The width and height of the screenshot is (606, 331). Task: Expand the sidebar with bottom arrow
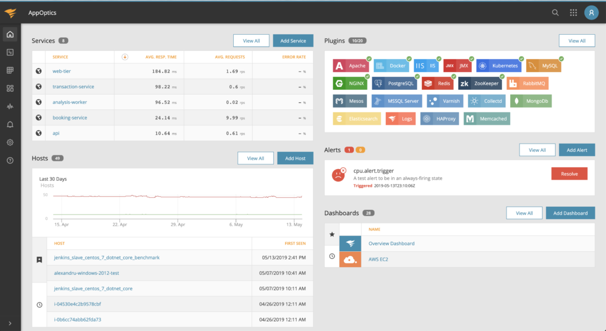[9, 323]
